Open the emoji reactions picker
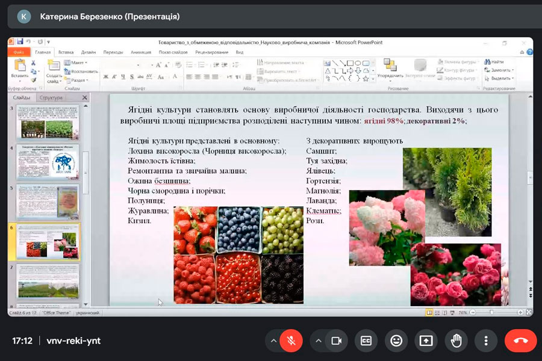 point(396,341)
